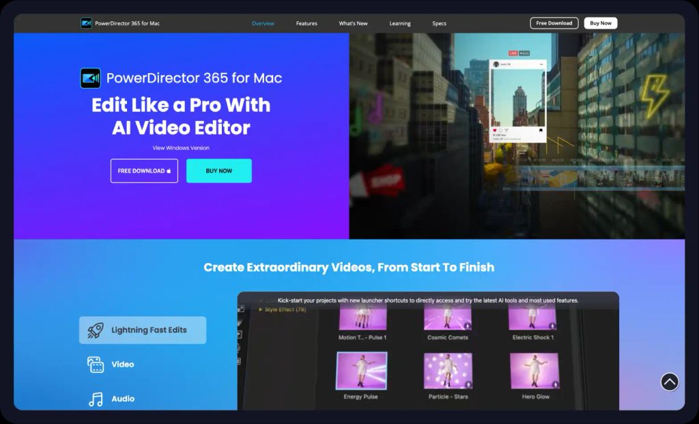This screenshot has width=699, height=424.
Task: Click the PowerDirector app icon above the hero headline
Action: click(92, 78)
